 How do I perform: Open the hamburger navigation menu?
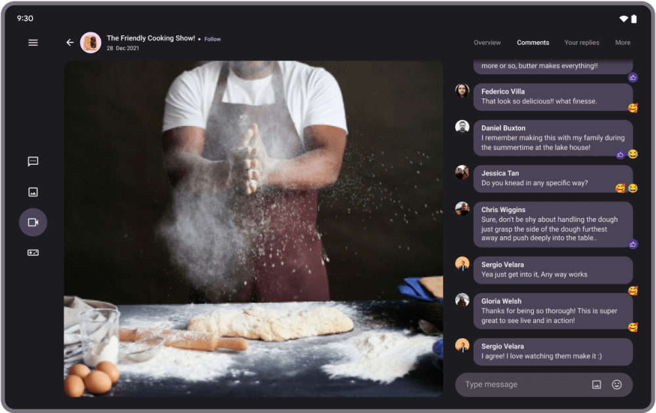[x=33, y=43]
